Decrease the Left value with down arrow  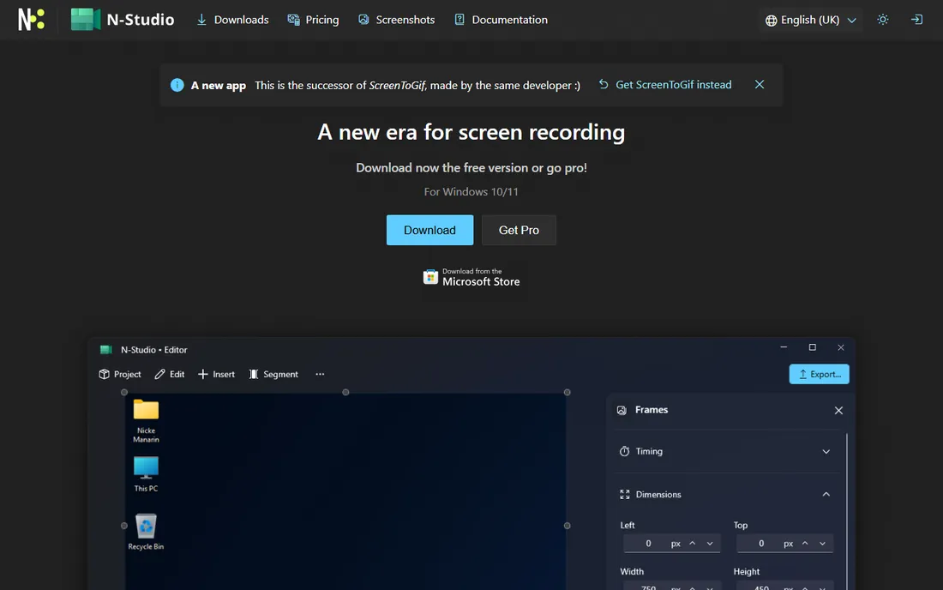coord(711,543)
